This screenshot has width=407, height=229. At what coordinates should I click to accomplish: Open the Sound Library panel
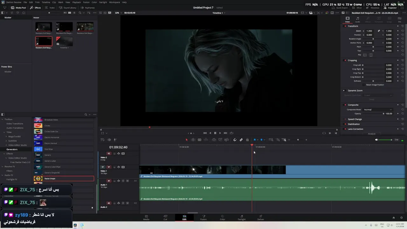(68, 8)
